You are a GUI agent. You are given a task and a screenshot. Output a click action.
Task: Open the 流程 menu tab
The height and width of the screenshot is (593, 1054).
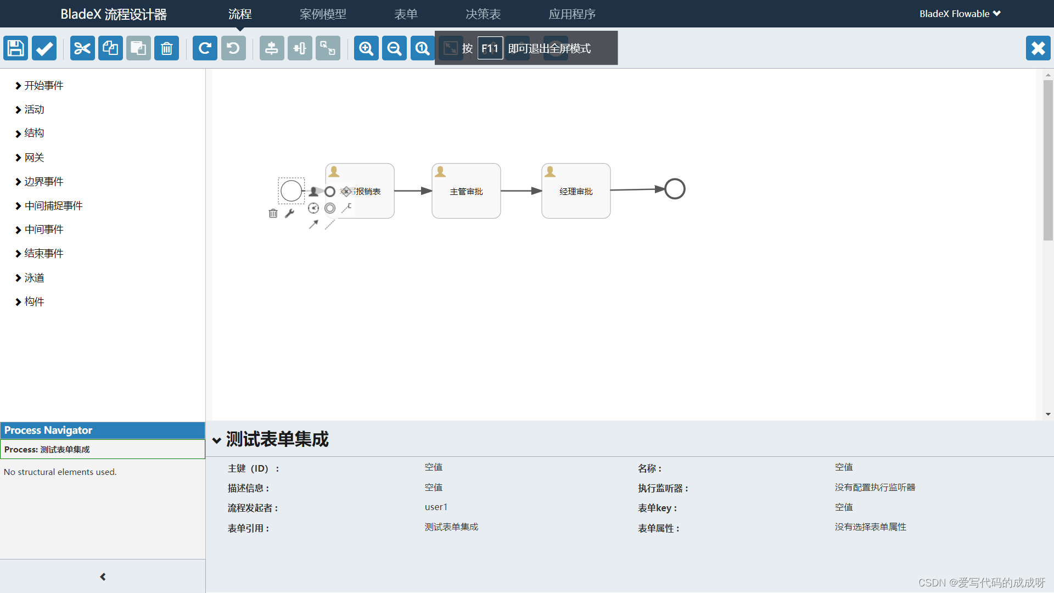(239, 13)
